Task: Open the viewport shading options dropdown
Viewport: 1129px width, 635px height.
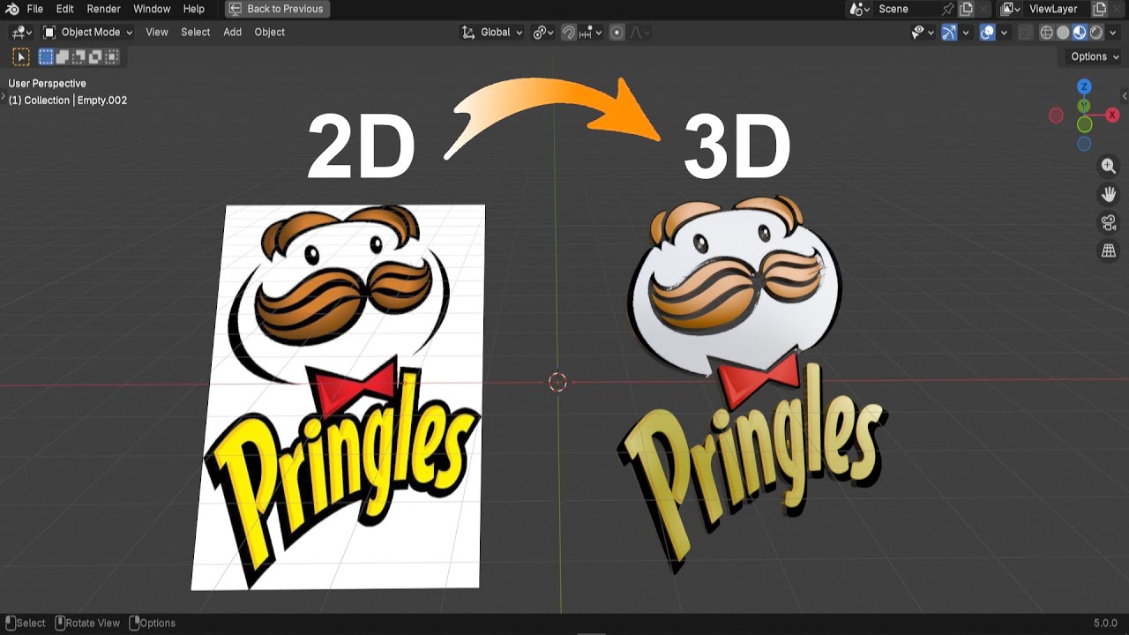Action: click(x=1113, y=32)
